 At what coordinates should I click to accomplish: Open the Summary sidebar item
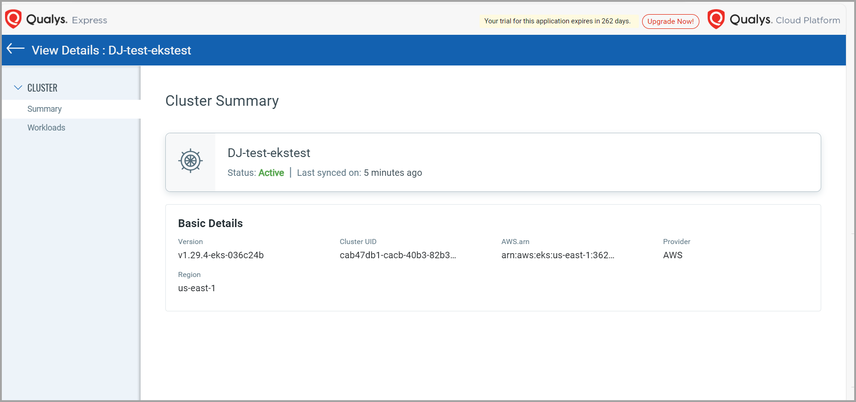click(44, 109)
